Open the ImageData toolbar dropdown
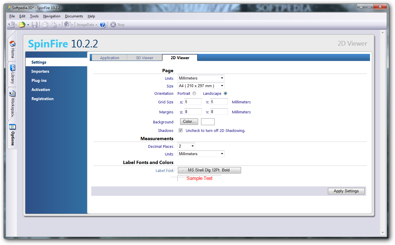Image resolution: width=395 pixels, height=245 pixels. click(x=87, y=25)
